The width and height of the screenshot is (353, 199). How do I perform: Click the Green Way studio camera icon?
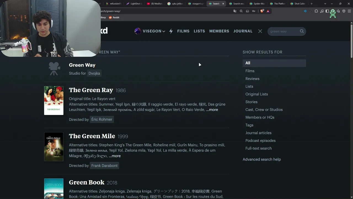pyautogui.click(x=54, y=69)
